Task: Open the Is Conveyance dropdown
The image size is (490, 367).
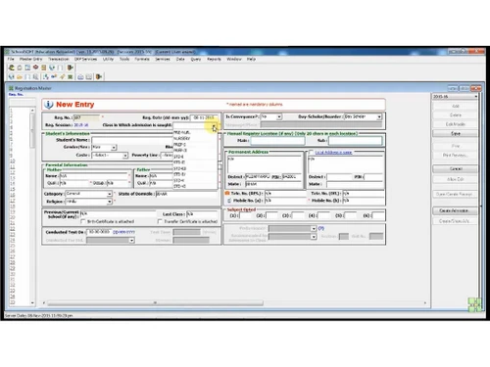Action: point(279,116)
